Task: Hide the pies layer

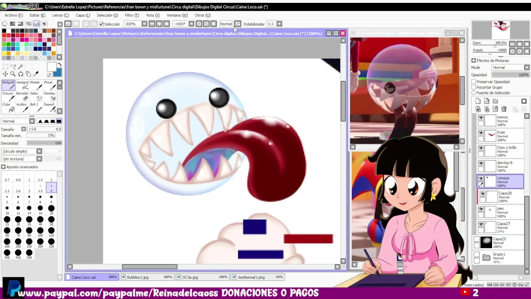Action: click(x=481, y=209)
